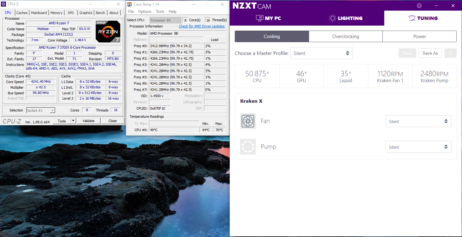Image resolution: width=462 pixels, height=237 pixels.
Task: Click the Kraken X fan icon
Action: click(248, 121)
